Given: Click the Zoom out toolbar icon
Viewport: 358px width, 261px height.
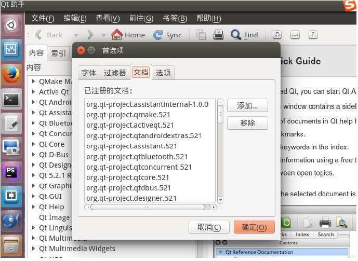Looking at the screenshot, I should click(x=295, y=35).
